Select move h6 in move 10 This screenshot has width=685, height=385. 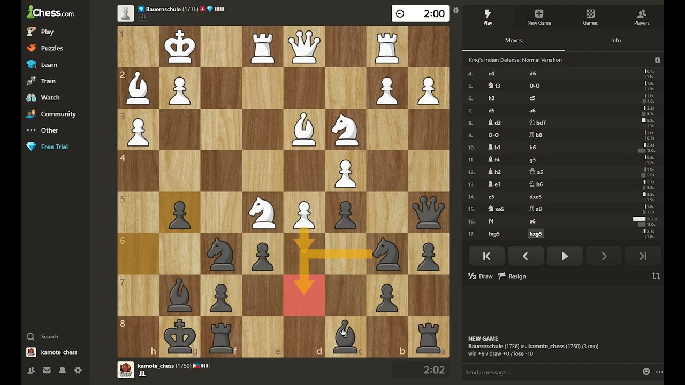click(532, 148)
